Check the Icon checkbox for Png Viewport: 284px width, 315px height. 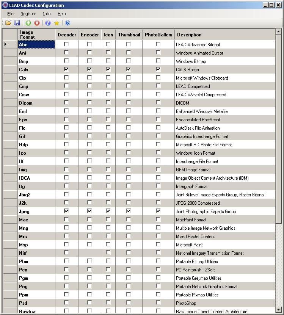[108, 286]
